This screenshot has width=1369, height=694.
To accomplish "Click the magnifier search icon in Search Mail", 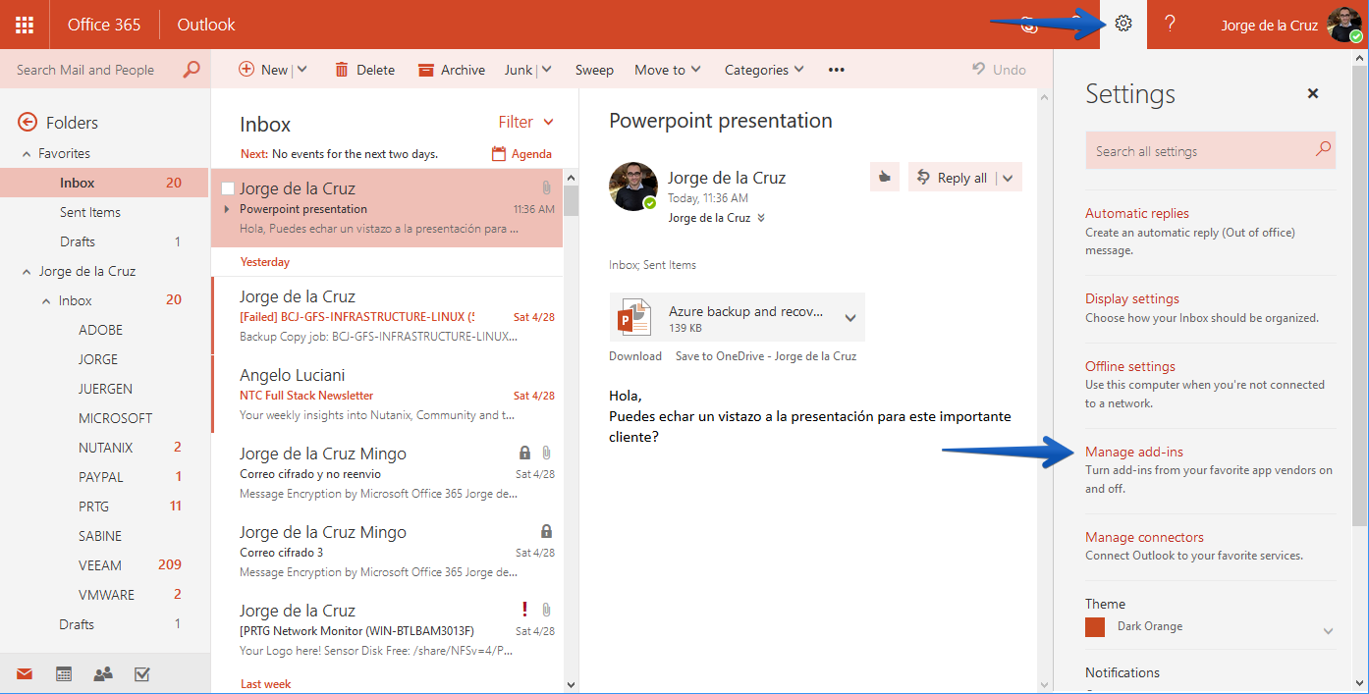I will [192, 70].
